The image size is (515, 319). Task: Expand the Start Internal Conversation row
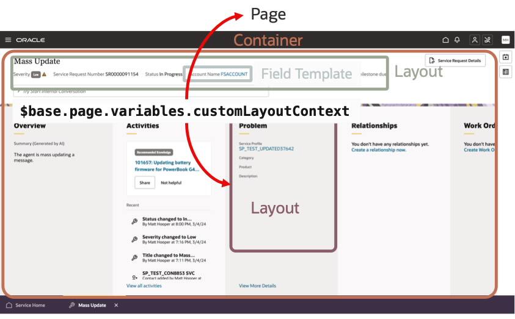pos(141,91)
